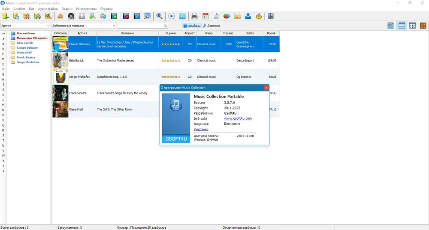The height and width of the screenshot is (230, 429).
Task: Open the Аудио файлы menu
Action: click(x=48, y=9)
